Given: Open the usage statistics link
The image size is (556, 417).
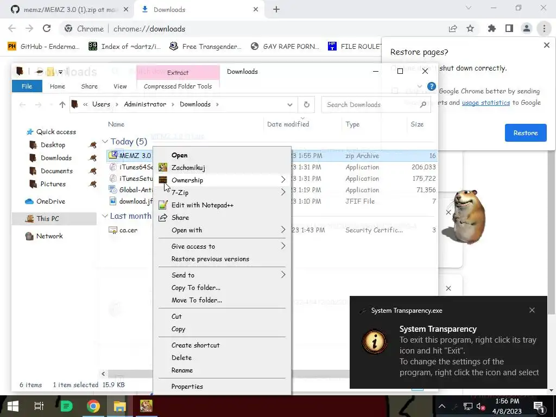Looking at the screenshot, I should (486, 103).
